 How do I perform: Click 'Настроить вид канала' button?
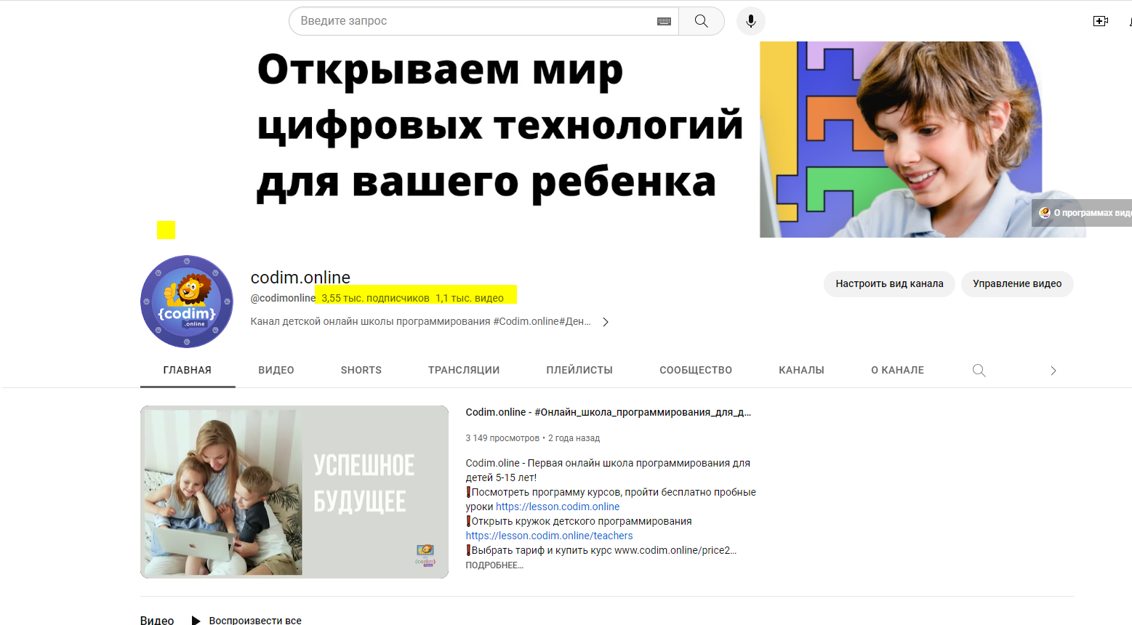coord(889,283)
